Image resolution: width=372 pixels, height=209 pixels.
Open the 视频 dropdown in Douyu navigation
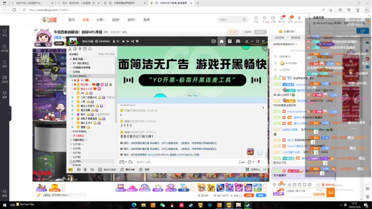coord(116,20)
